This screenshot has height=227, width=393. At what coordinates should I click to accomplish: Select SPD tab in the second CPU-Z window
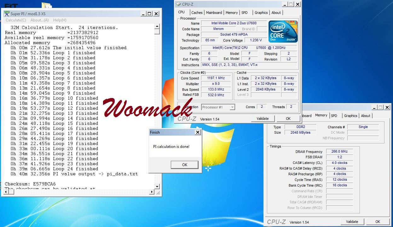point(334,116)
